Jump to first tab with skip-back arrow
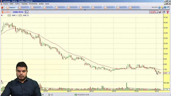171x96 pixels. 152,7
